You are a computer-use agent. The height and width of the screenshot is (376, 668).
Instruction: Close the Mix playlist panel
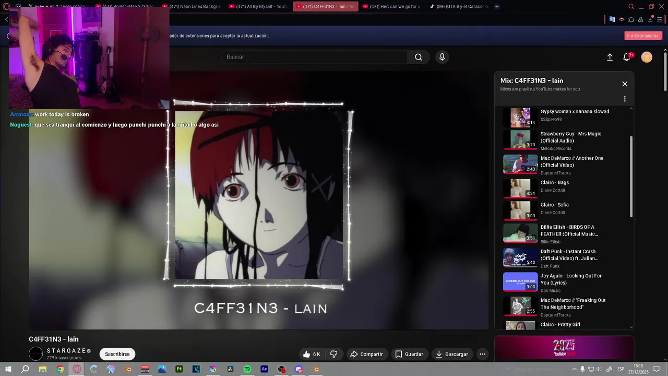tap(625, 84)
